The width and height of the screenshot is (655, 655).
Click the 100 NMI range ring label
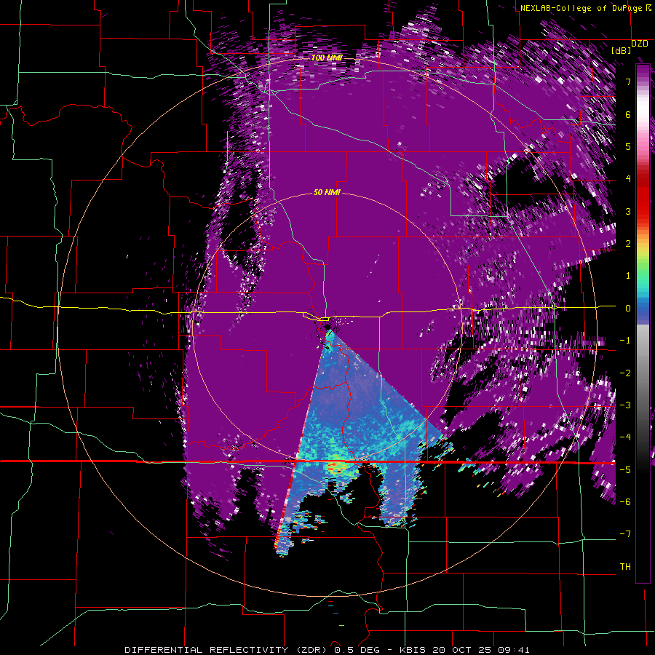pyautogui.click(x=327, y=57)
